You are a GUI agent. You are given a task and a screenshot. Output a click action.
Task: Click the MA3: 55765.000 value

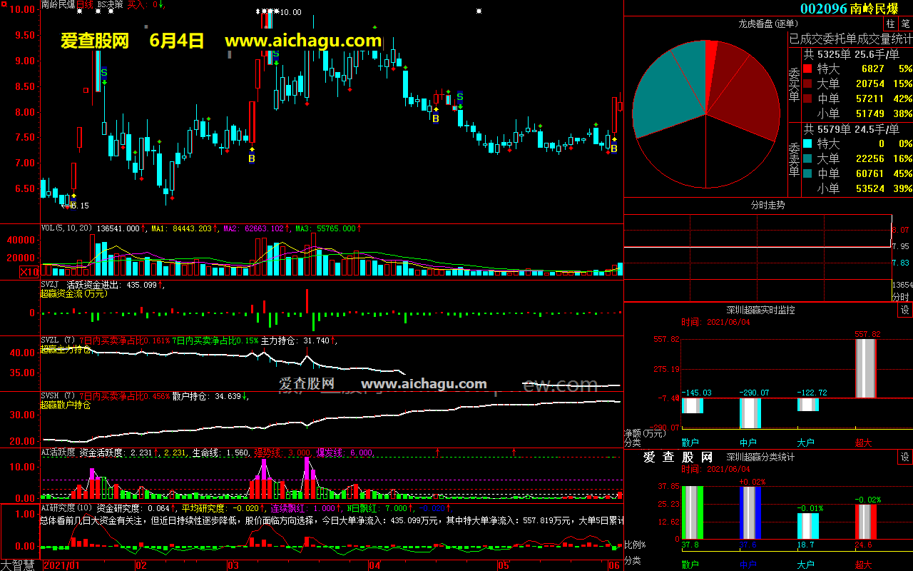[x=328, y=228]
